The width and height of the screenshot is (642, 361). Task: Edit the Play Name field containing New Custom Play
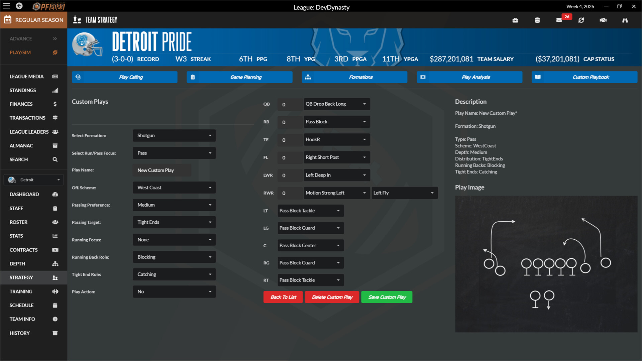click(162, 170)
